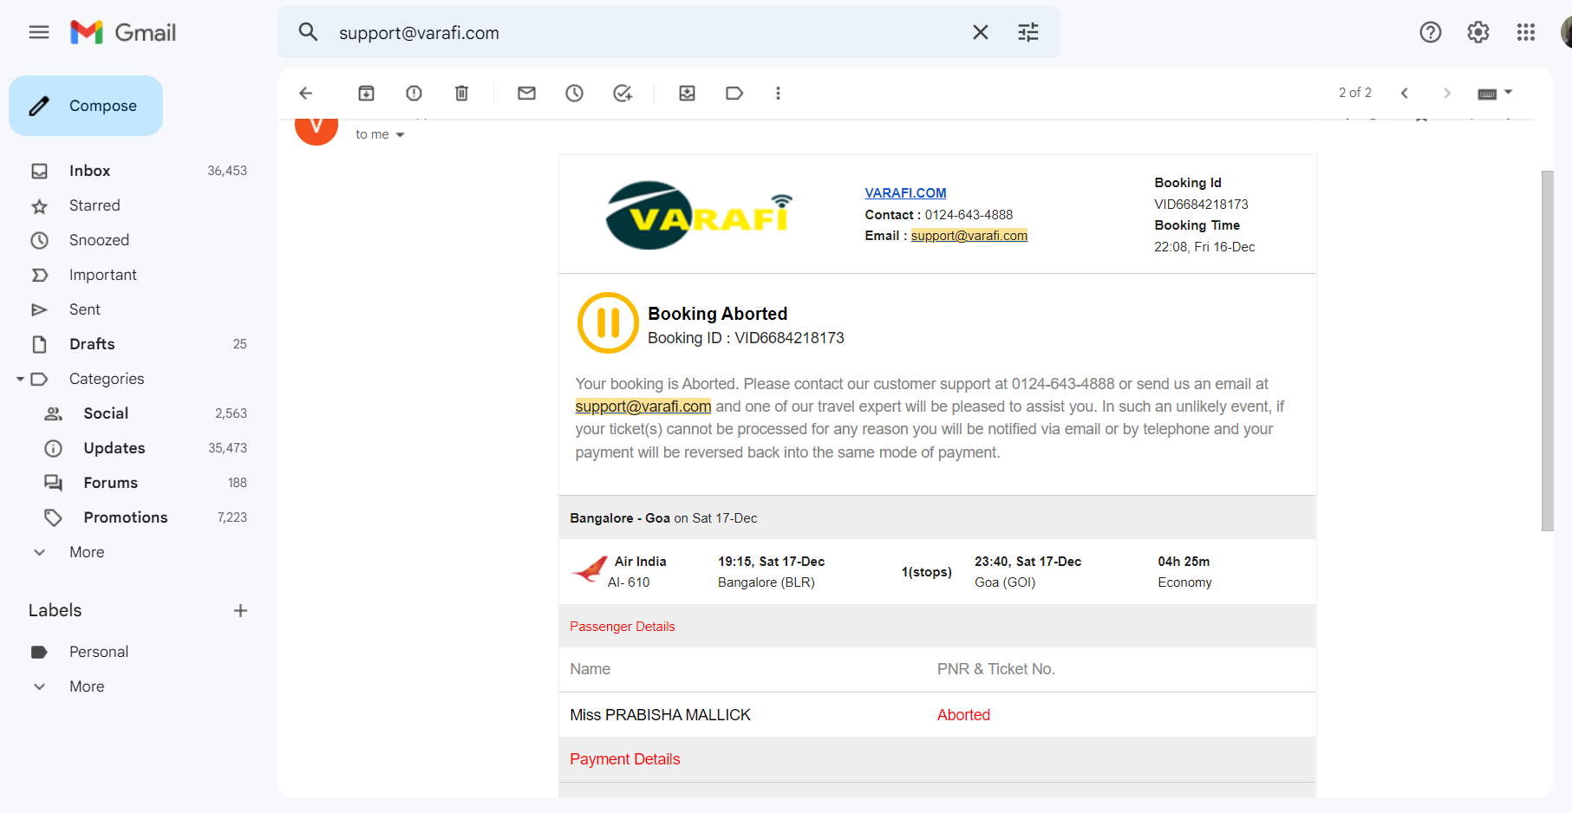Show search options filter icon
The width and height of the screenshot is (1572, 813).
click(x=1027, y=32)
